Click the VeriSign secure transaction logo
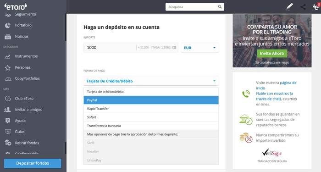 point(272,153)
